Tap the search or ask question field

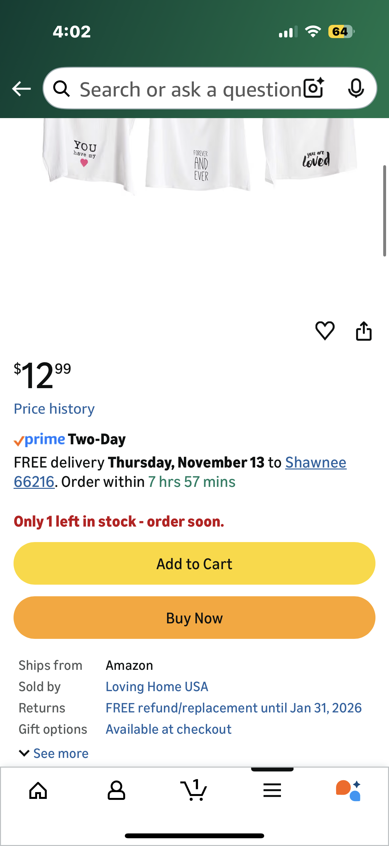click(190, 89)
